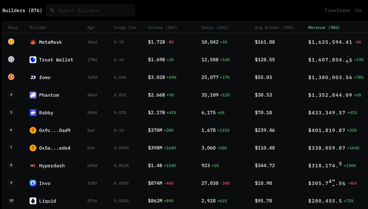The width and height of the screenshot is (368, 209).
Task: Sort by the Rank column header
Action: click(13, 28)
